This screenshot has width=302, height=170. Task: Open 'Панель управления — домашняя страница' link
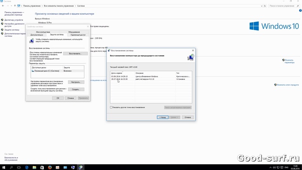pos(14,13)
